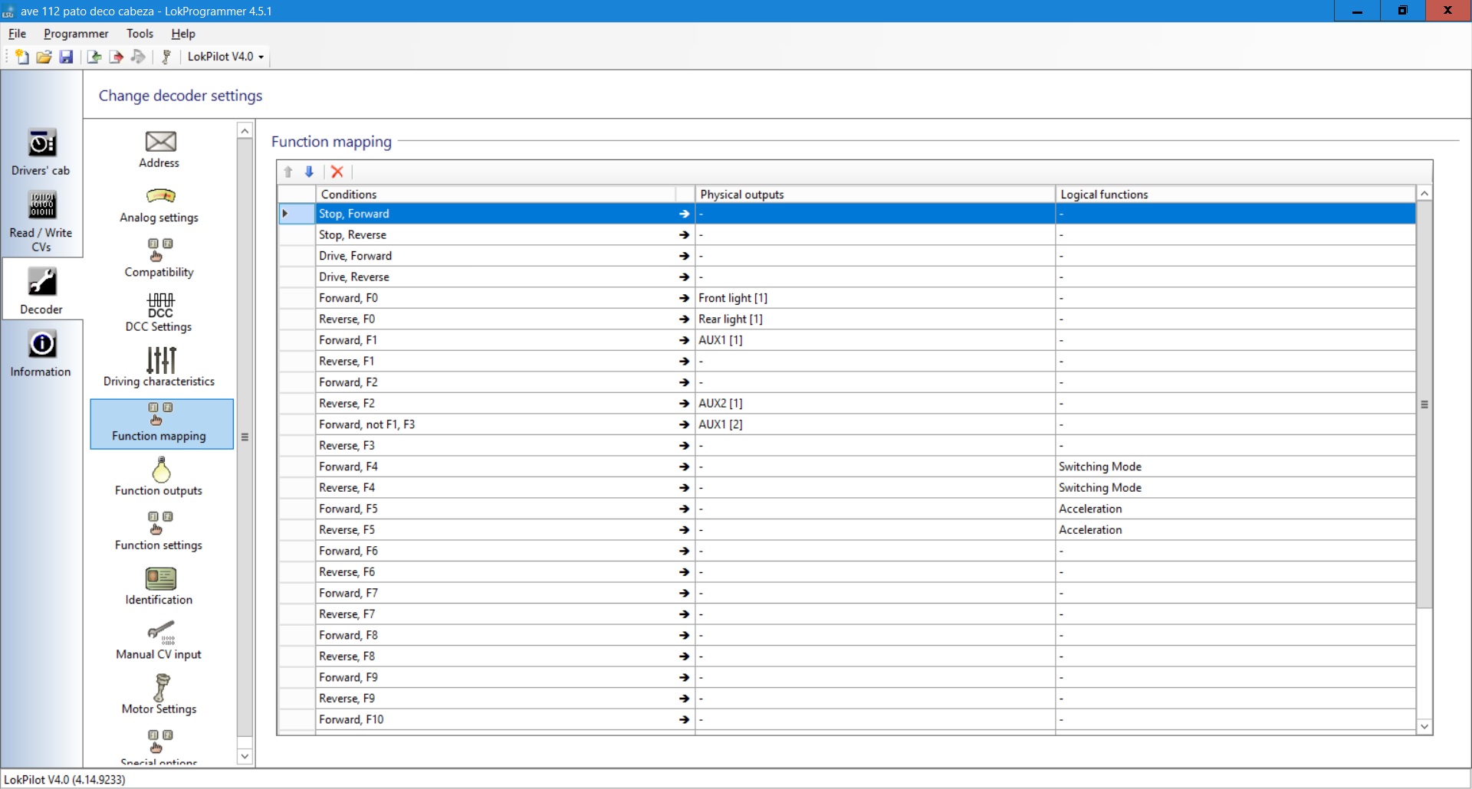
Task: Select the 'Stop, Forward' condition row
Action: [x=847, y=214]
